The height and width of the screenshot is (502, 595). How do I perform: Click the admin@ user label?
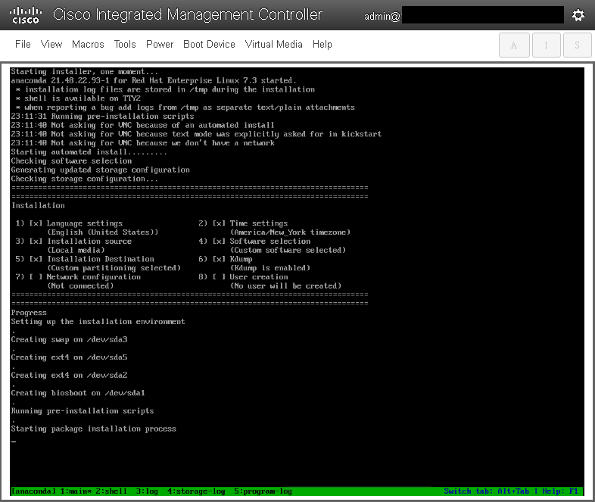(382, 17)
